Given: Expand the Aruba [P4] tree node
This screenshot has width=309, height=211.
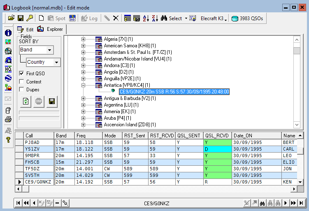Looking at the screenshot, I should click(83, 118).
